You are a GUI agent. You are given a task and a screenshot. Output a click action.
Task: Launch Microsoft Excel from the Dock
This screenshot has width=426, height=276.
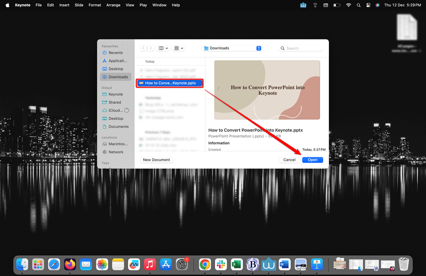point(237,264)
